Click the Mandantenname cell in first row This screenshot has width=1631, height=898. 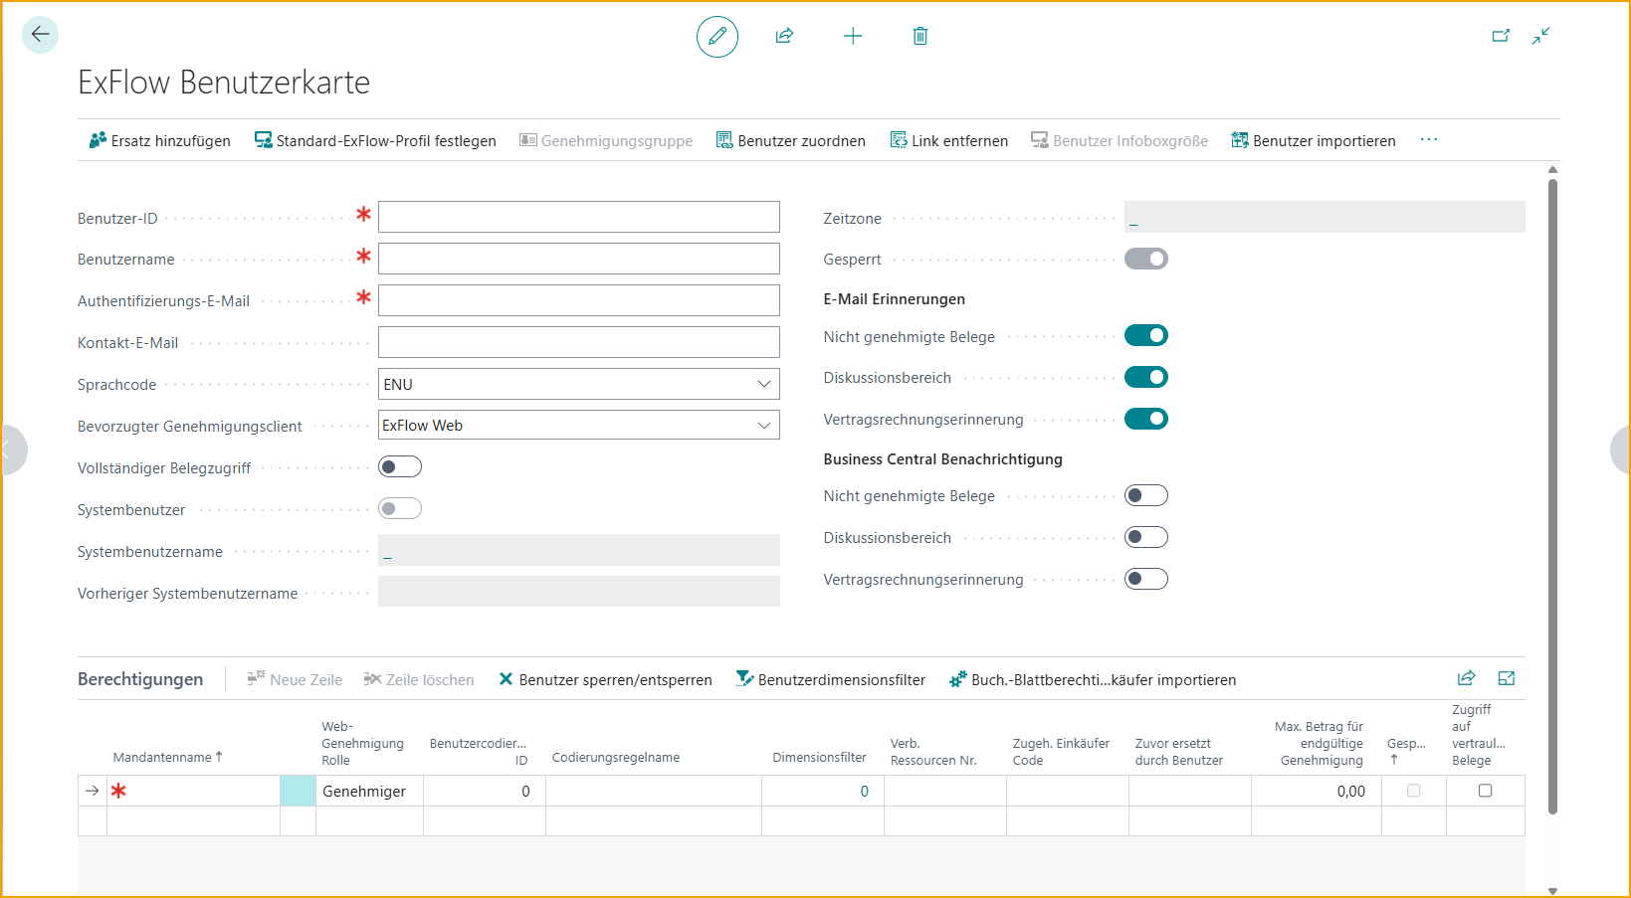pyautogui.click(x=193, y=791)
